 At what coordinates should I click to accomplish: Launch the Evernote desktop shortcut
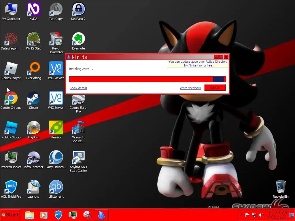point(78,41)
